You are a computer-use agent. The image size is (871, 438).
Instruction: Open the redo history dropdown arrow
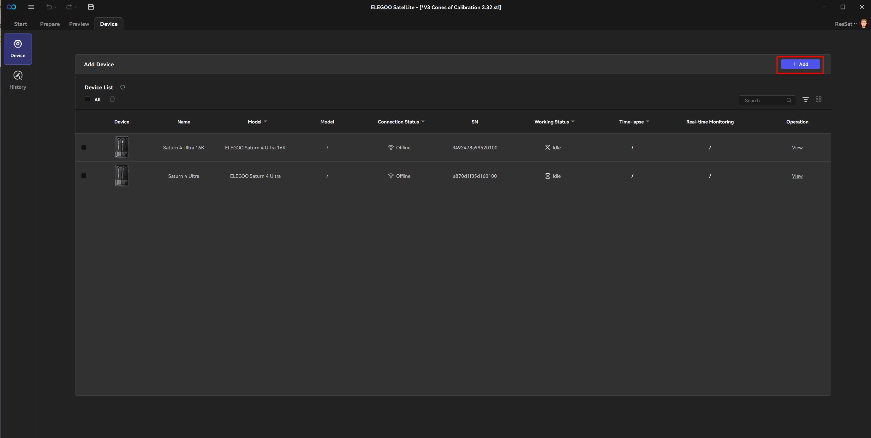pyautogui.click(x=75, y=7)
